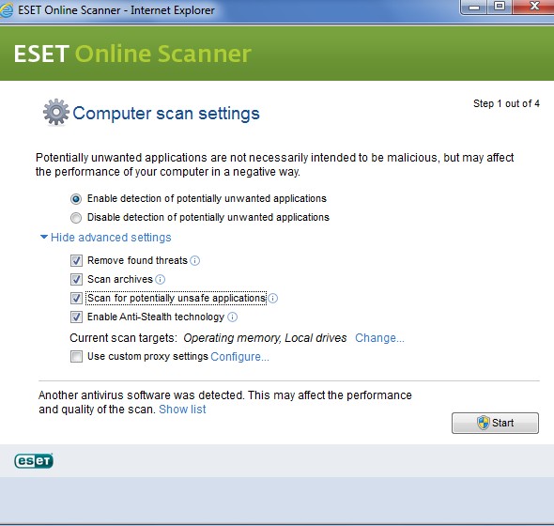Disable Anti-Stealth technology checkbox
Image resolution: width=554 pixels, height=526 pixels.
[x=76, y=317]
